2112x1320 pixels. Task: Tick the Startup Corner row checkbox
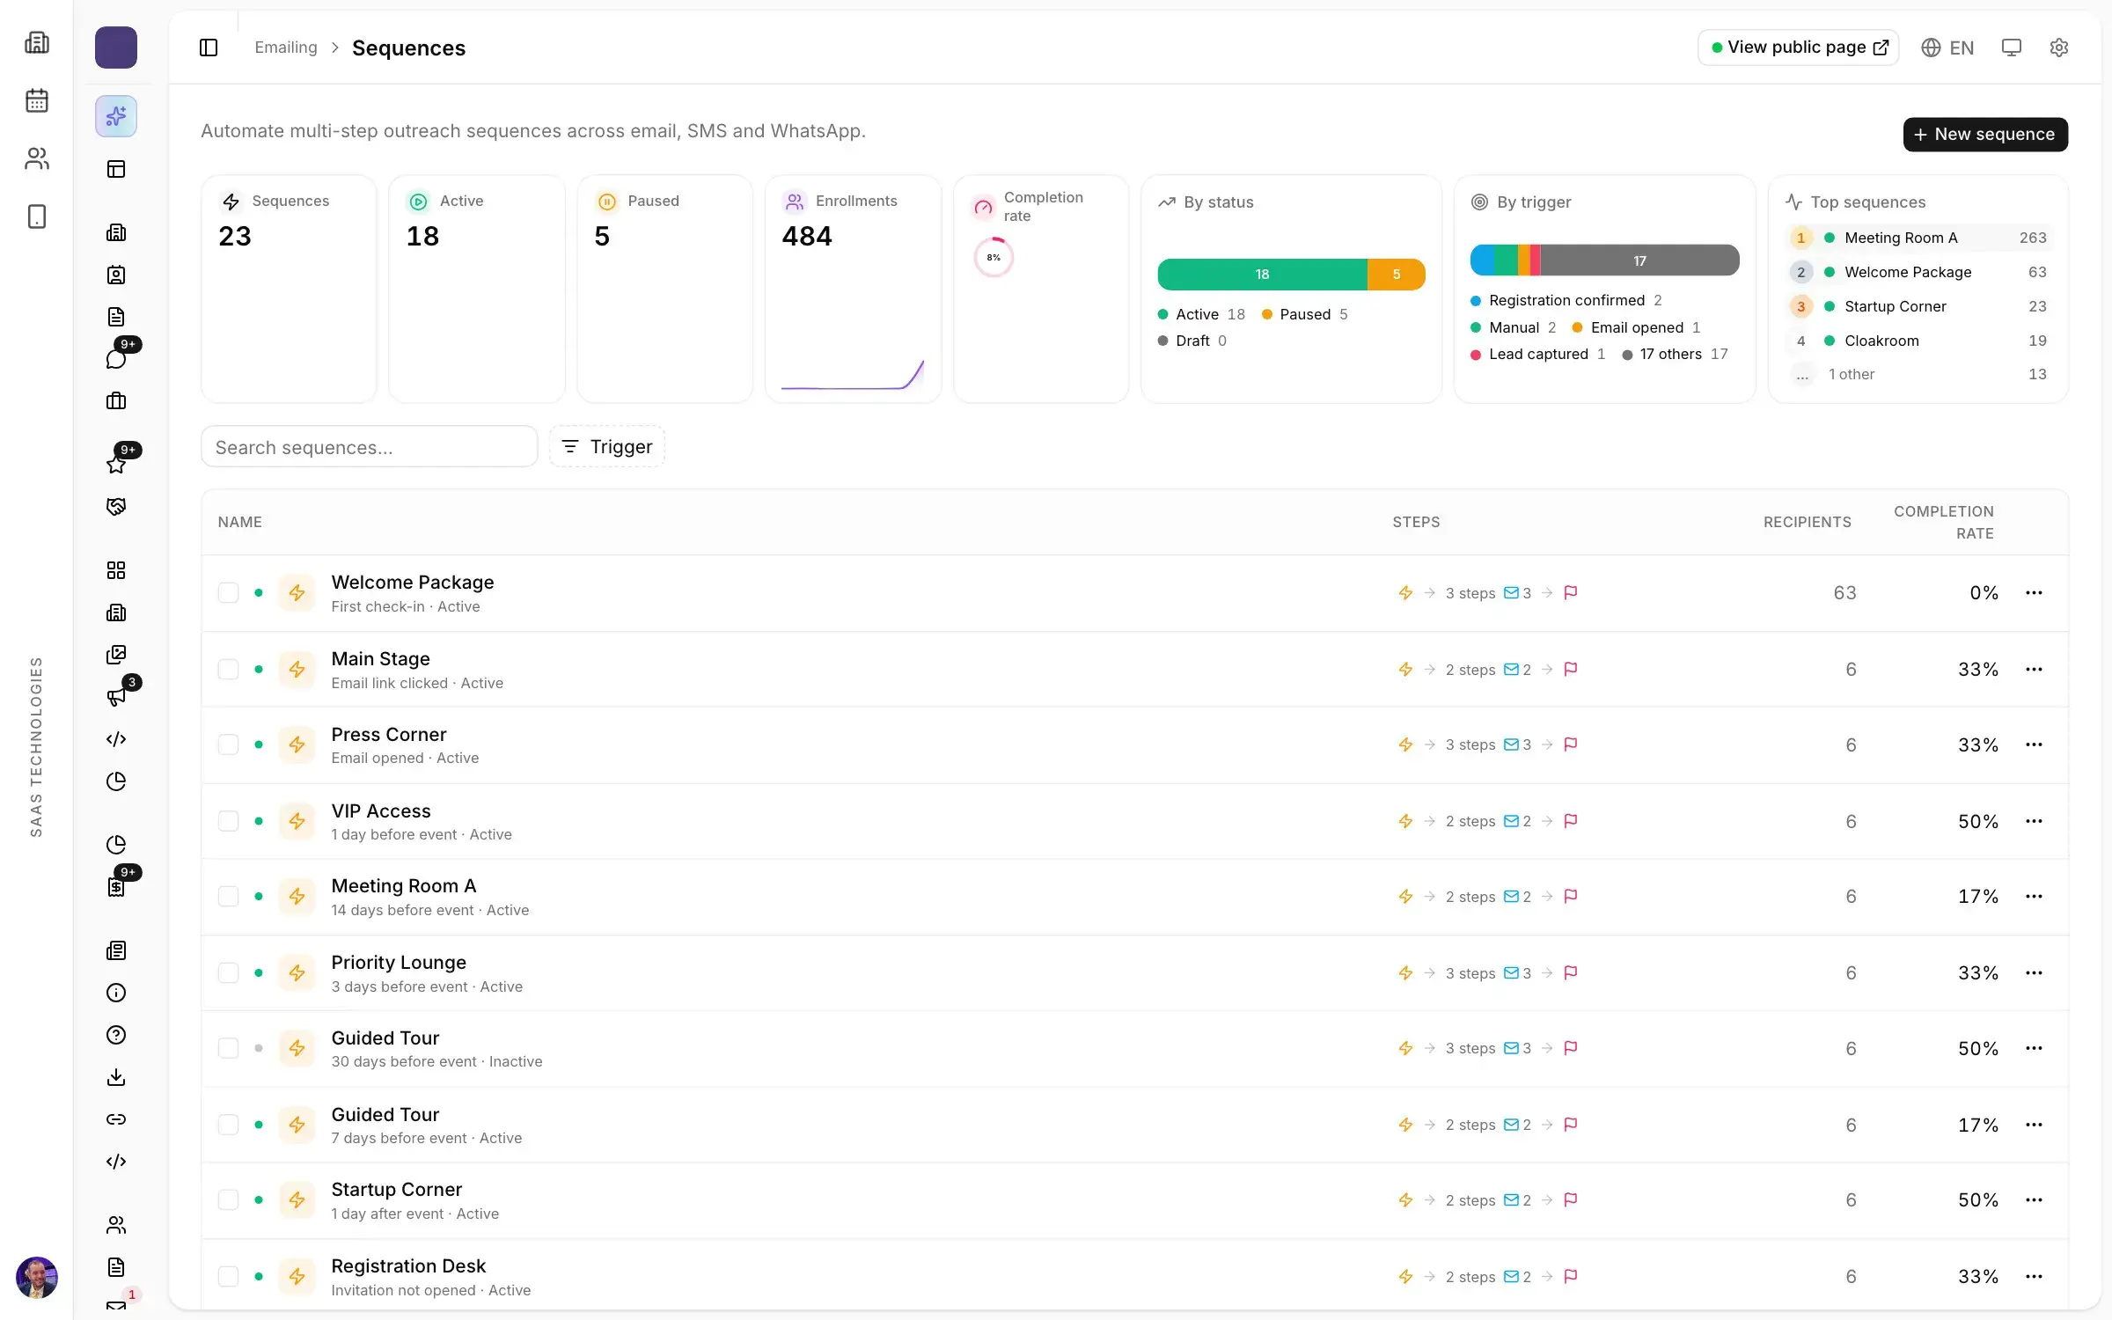click(x=228, y=1200)
